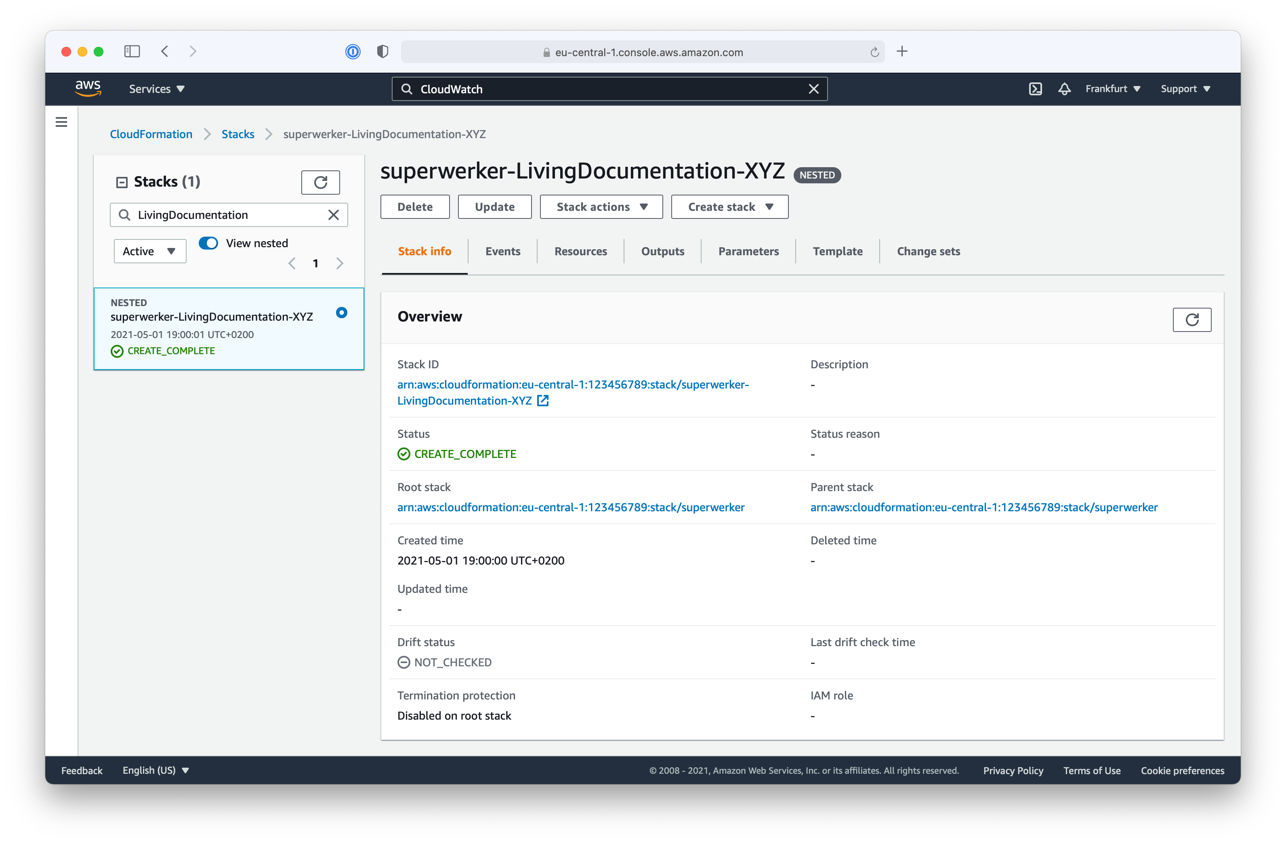Focus the CloudWatch search field

(609, 88)
